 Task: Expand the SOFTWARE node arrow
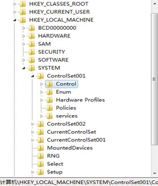click(x=24, y=60)
